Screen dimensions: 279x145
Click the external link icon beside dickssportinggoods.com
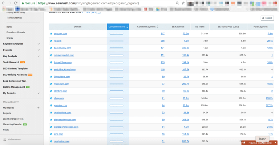[51, 127]
